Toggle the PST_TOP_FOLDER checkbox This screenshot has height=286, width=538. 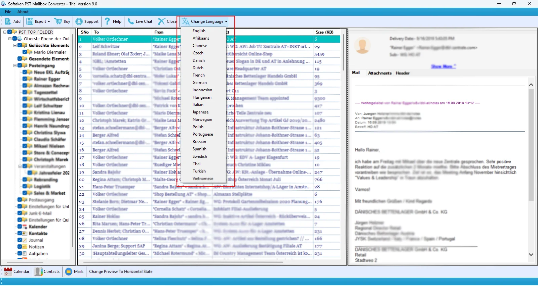(10, 32)
